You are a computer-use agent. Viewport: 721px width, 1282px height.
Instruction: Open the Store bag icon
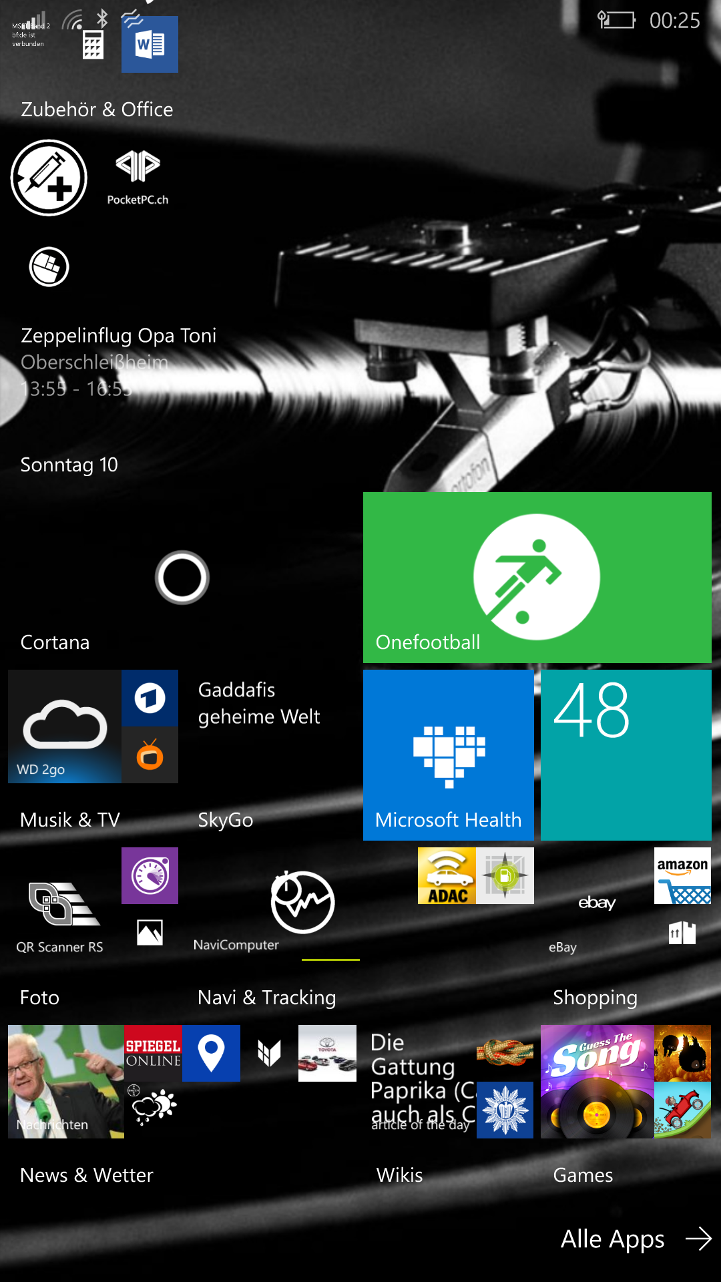pyautogui.click(x=682, y=932)
